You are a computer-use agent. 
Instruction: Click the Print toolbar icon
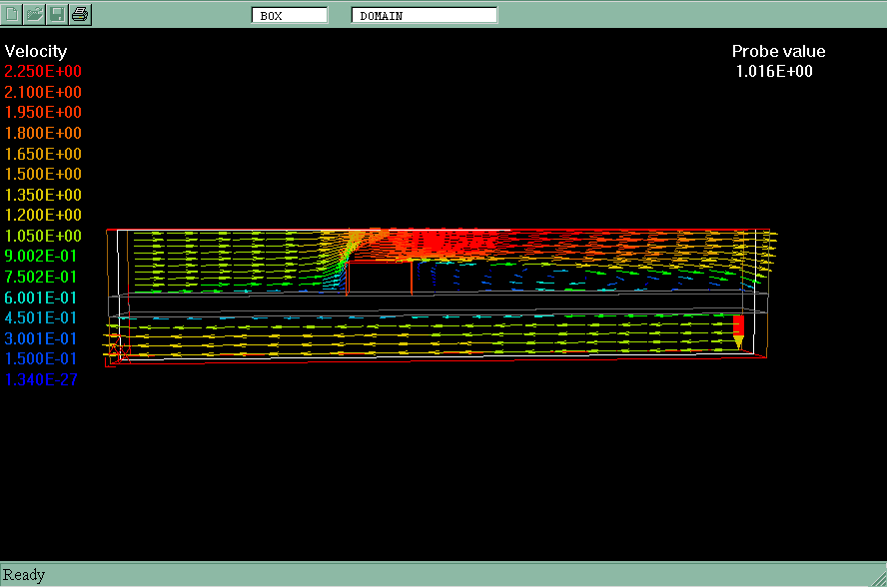click(80, 14)
